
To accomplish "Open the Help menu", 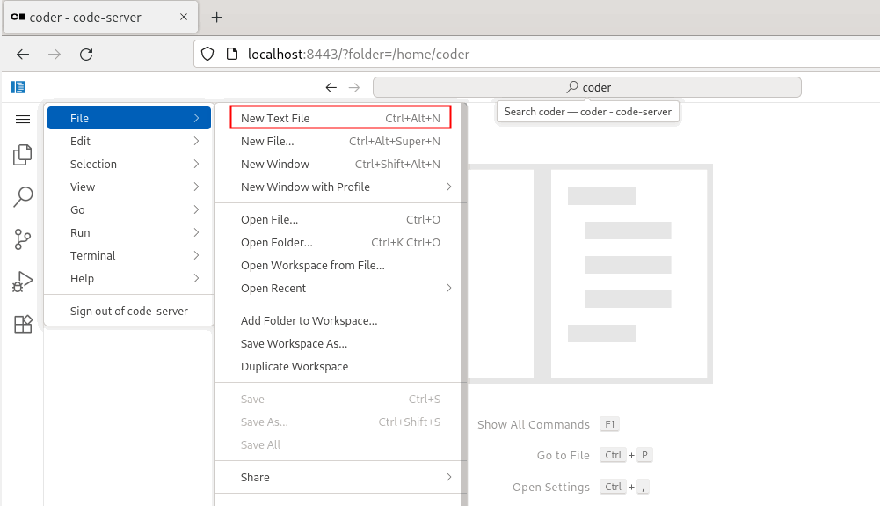I will coord(129,279).
